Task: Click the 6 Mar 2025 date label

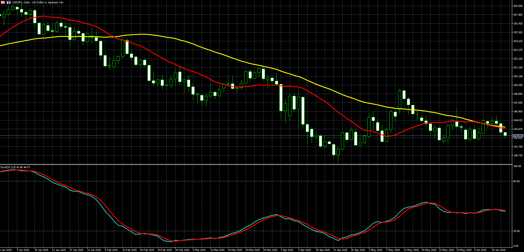Action: [x=199, y=250]
